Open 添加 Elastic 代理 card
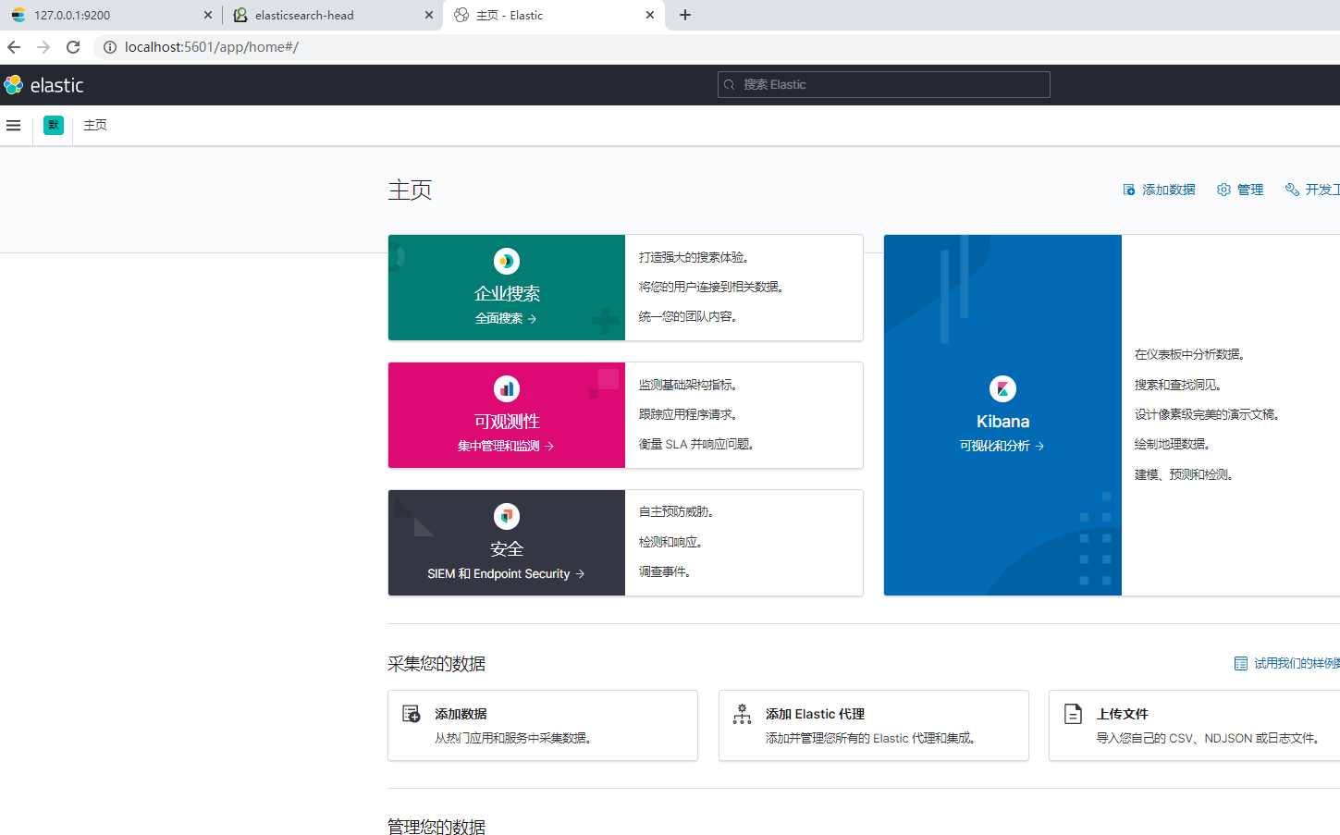The height and width of the screenshot is (835, 1340). 873,725
